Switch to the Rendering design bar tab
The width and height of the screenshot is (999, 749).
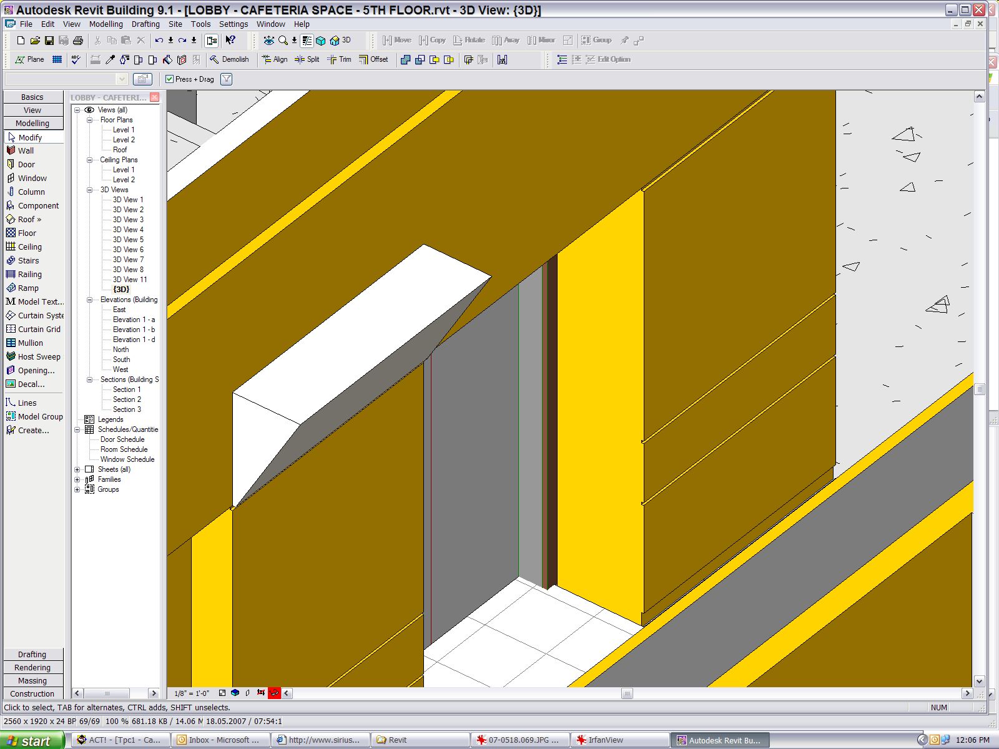click(32, 667)
